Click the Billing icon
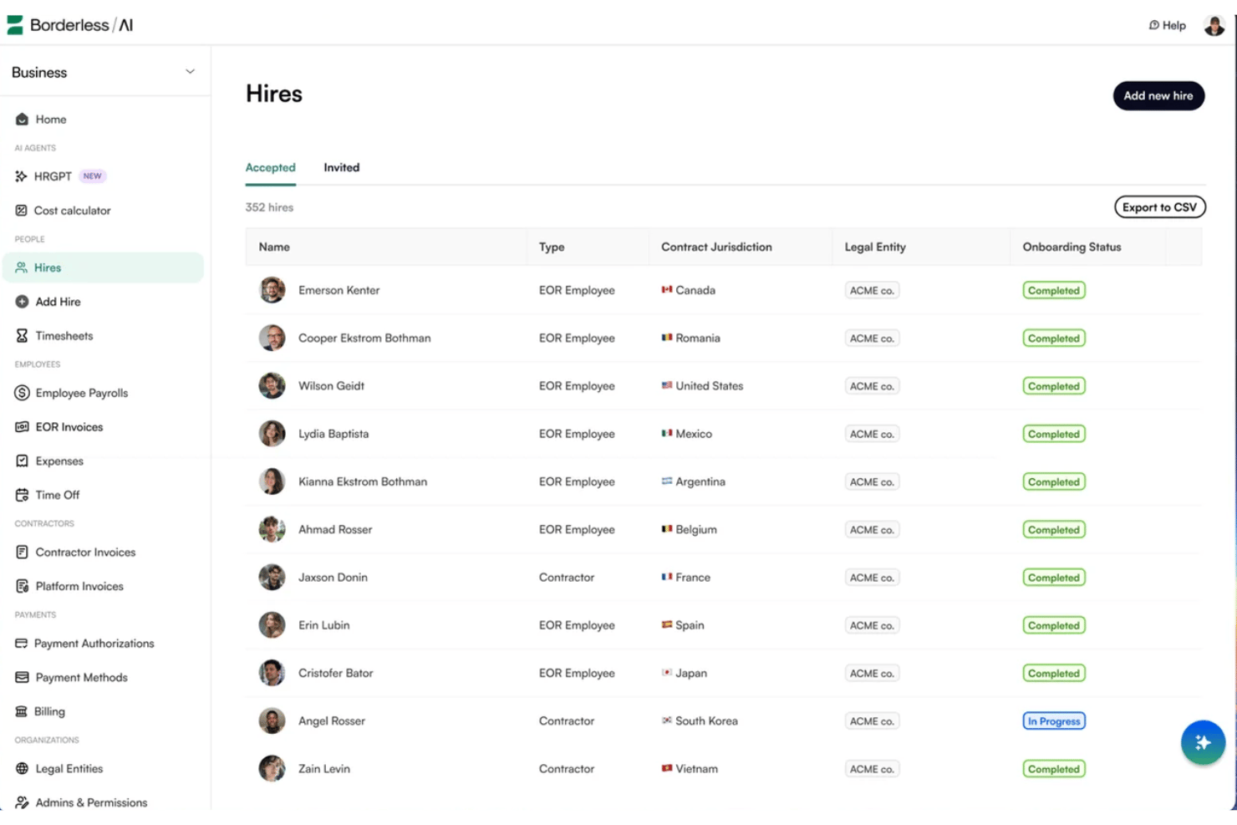1237x825 pixels. pyautogui.click(x=21, y=712)
